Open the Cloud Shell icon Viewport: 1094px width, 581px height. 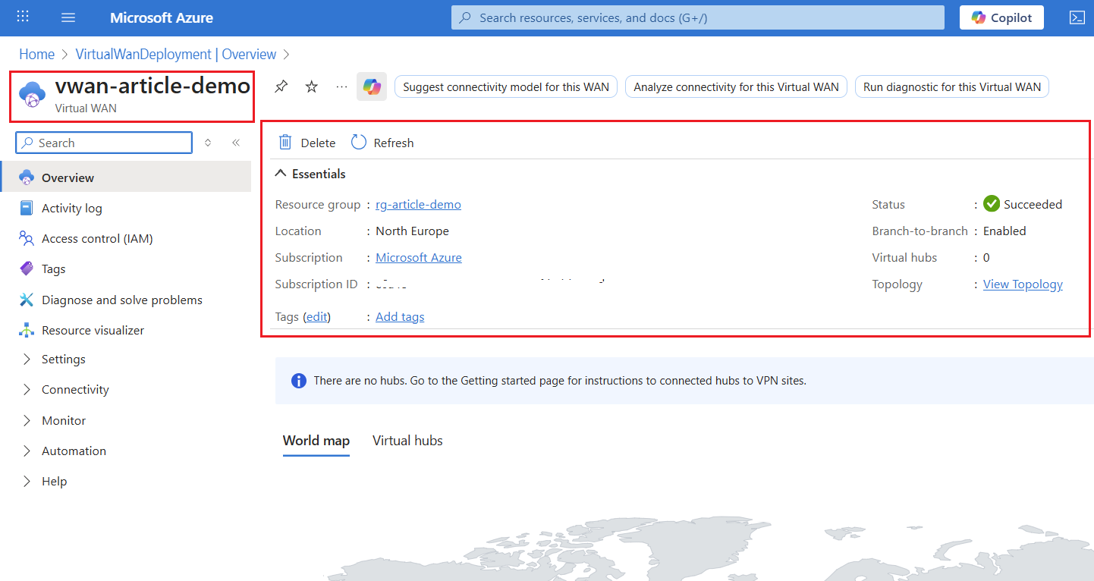(x=1077, y=17)
